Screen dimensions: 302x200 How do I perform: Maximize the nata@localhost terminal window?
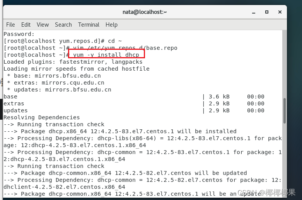267,12
